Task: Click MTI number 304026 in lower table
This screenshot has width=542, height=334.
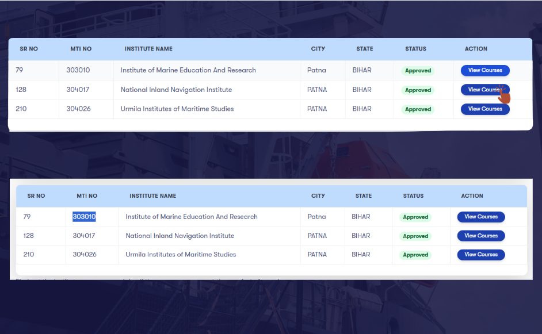Action: (x=84, y=254)
